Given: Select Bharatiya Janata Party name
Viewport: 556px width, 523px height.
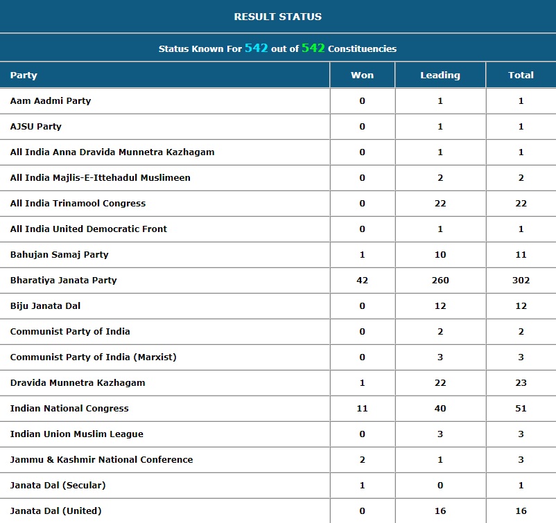Looking at the screenshot, I should (63, 281).
